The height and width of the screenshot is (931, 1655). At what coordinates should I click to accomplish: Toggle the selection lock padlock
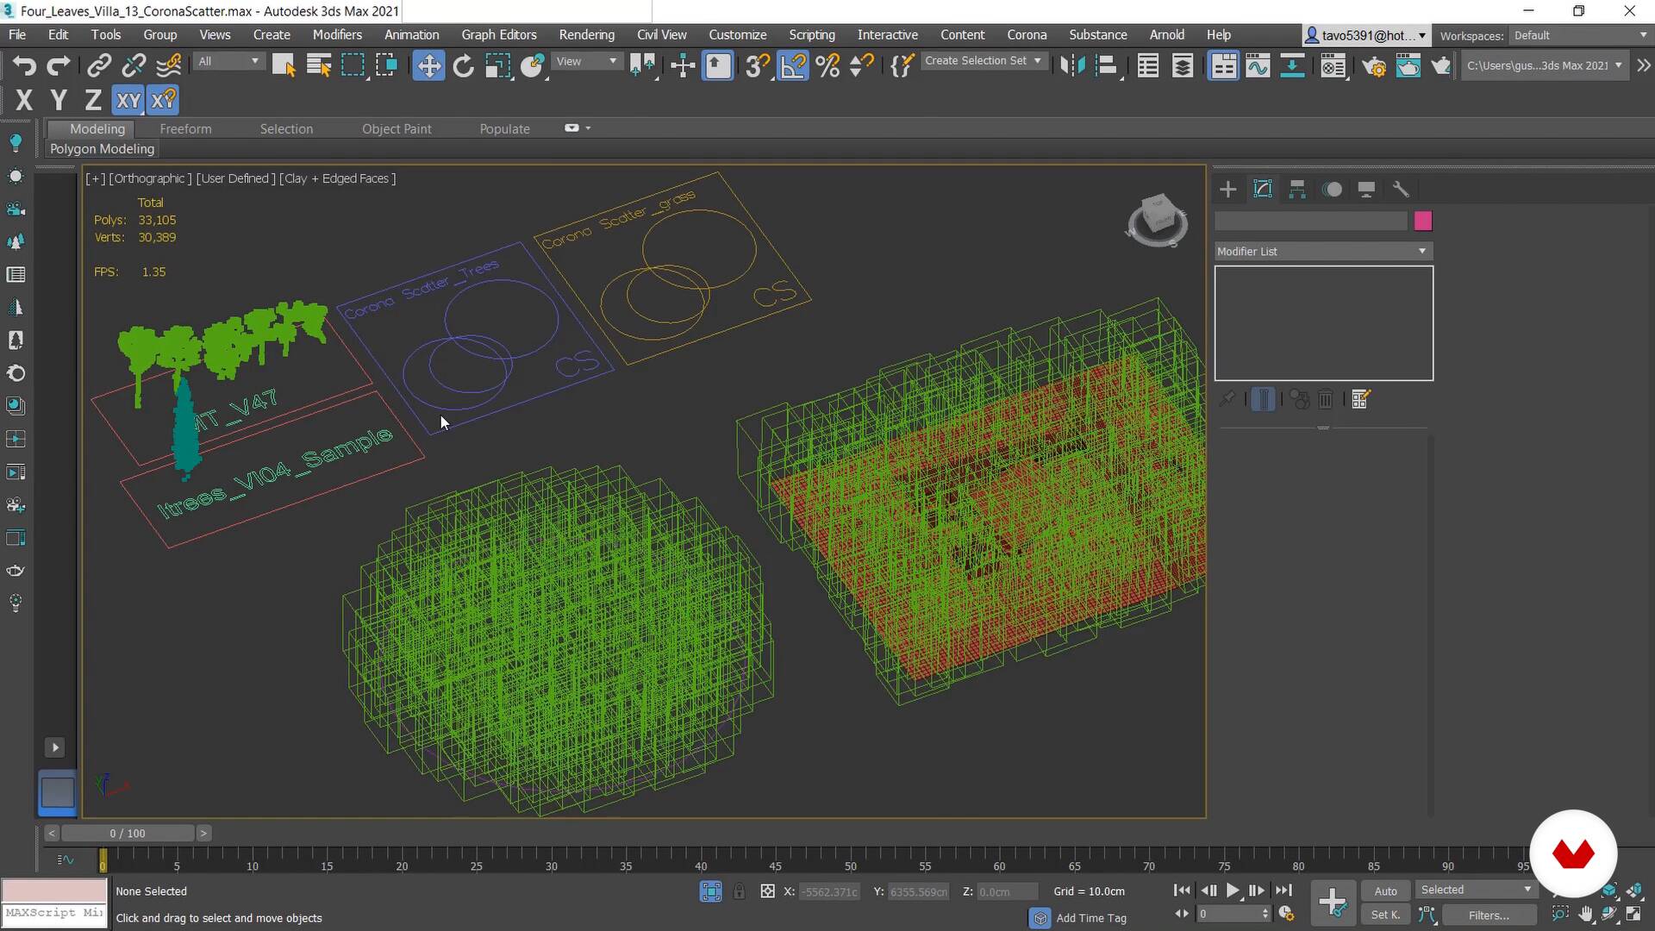(739, 891)
